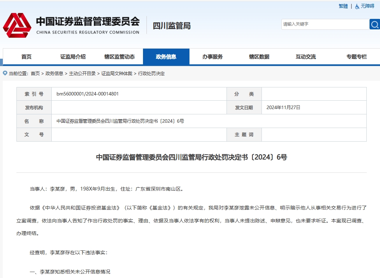Go to 证监局文种体裁 in the breadcrumb

coord(117,73)
